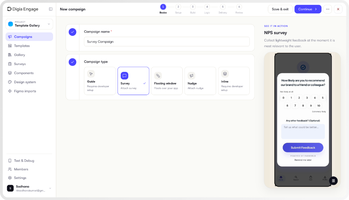Click the Settings gear icon
Viewport: 349px width, 200px height.
[10, 178]
